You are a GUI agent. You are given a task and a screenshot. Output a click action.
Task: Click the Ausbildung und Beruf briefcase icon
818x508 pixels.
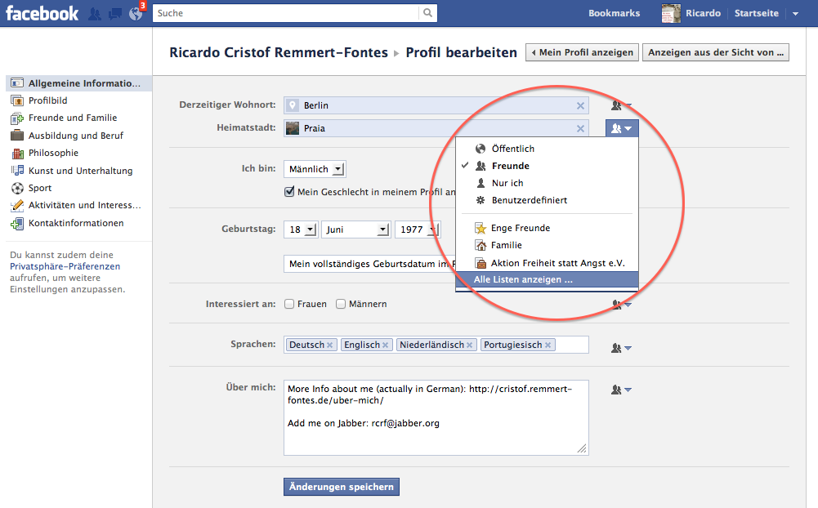[x=17, y=136]
